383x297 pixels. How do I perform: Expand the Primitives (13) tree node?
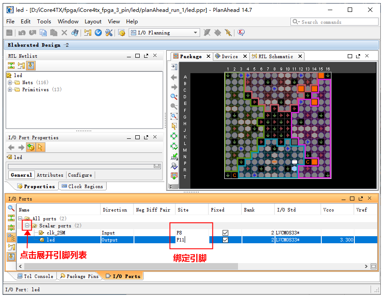(10, 89)
